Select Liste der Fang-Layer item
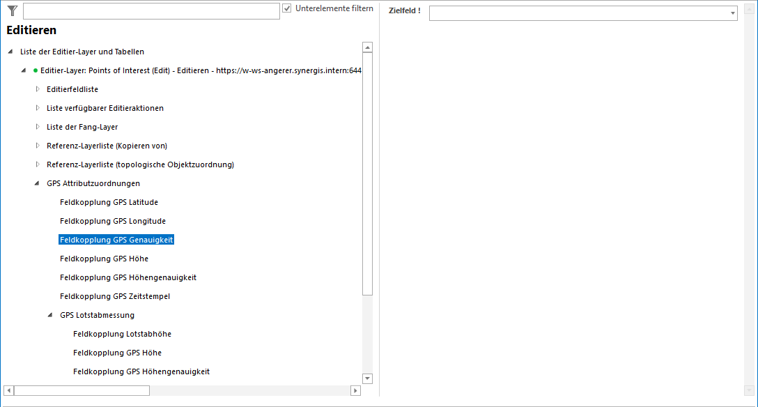The height and width of the screenshot is (407, 758). click(x=82, y=127)
